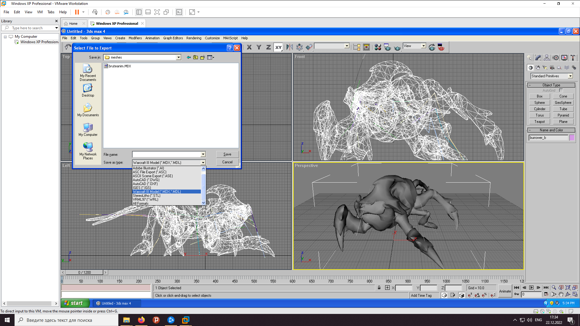
Task: Open the Modifiers menu
Action: [135, 38]
